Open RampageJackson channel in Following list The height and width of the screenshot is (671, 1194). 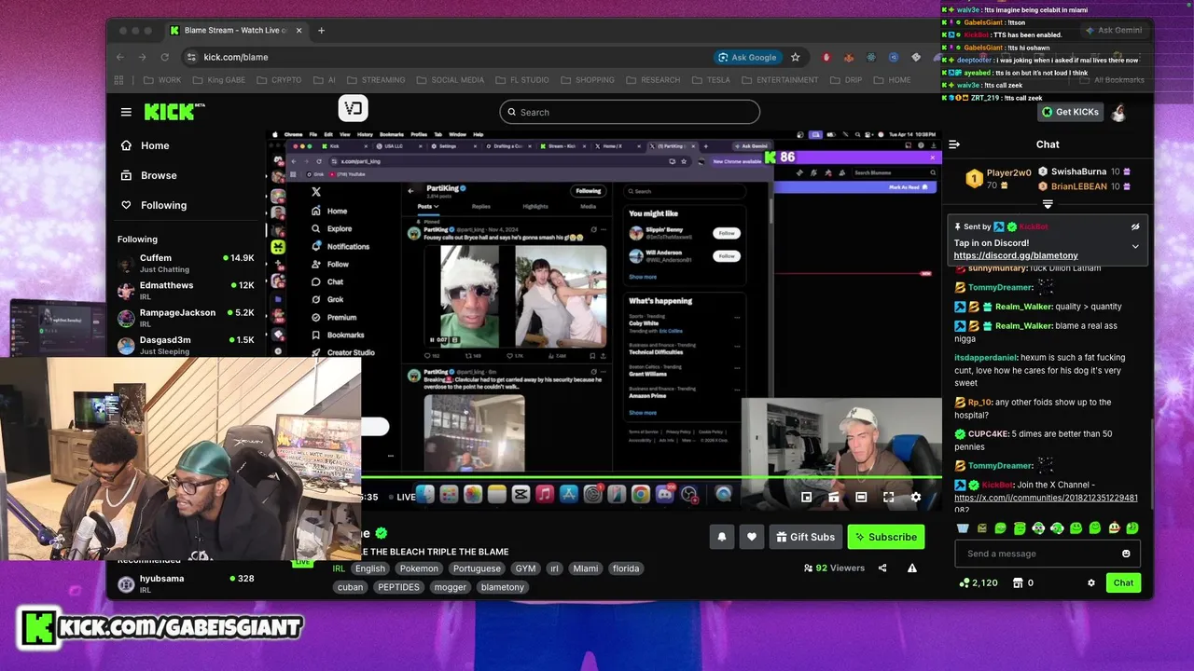tap(187, 318)
